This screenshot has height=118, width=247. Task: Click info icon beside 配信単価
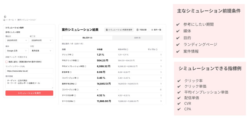click(71, 72)
